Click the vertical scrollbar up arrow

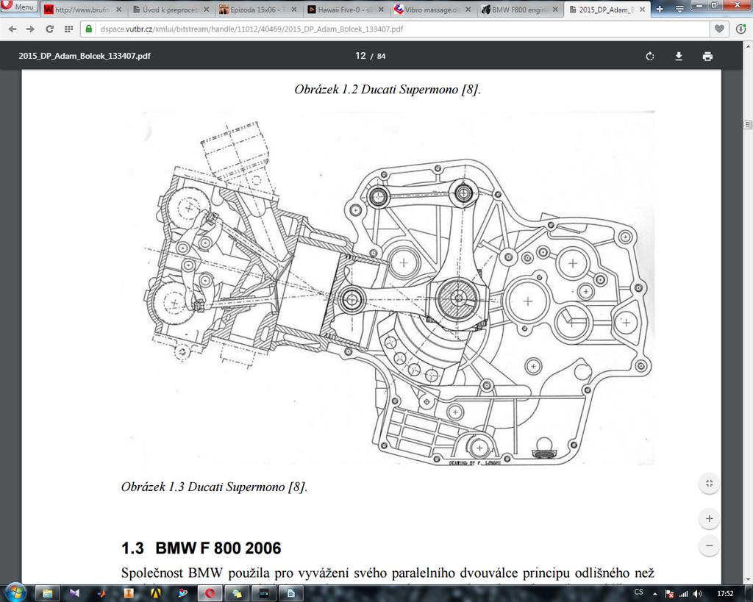click(748, 46)
